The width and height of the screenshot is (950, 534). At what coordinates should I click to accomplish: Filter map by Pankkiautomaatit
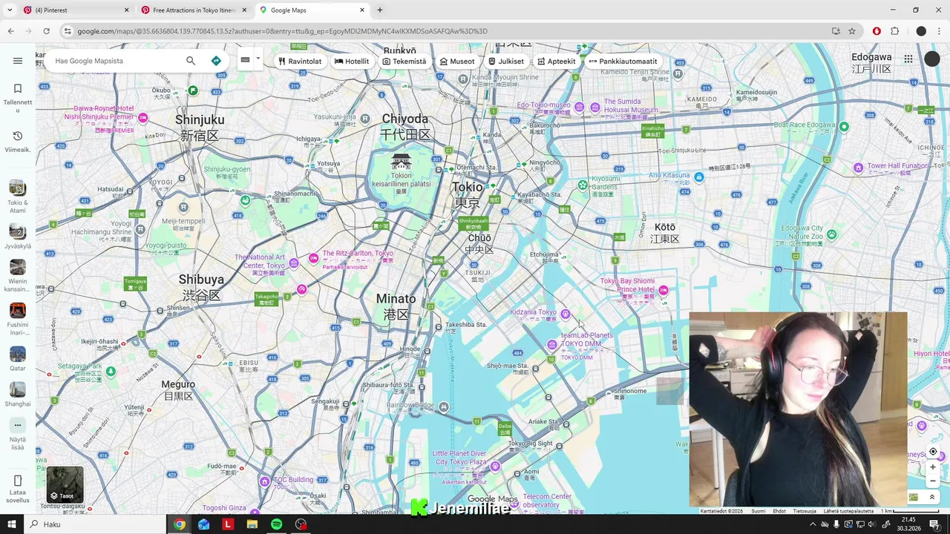coord(623,62)
